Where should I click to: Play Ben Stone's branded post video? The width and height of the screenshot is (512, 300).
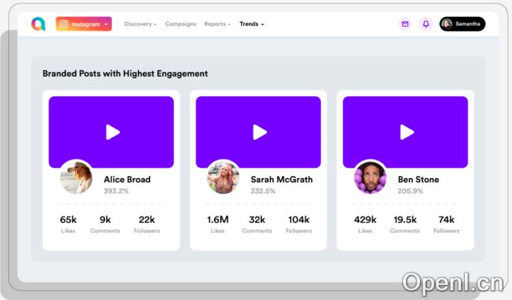pos(407,132)
